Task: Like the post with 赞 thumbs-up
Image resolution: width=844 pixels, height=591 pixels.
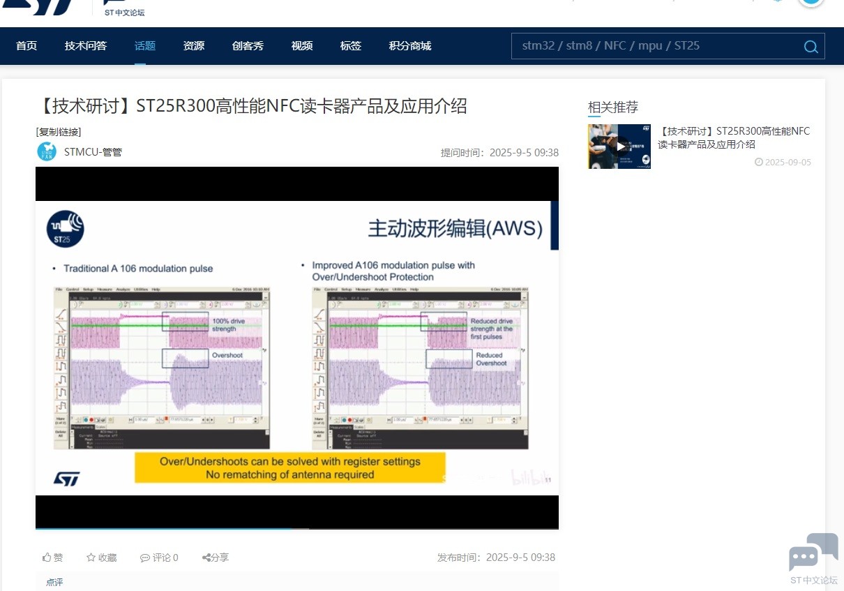Action: (53, 558)
